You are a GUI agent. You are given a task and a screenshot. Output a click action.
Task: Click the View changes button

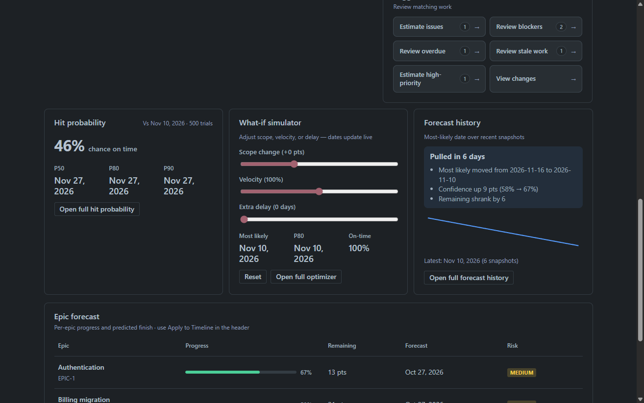click(x=536, y=79)
